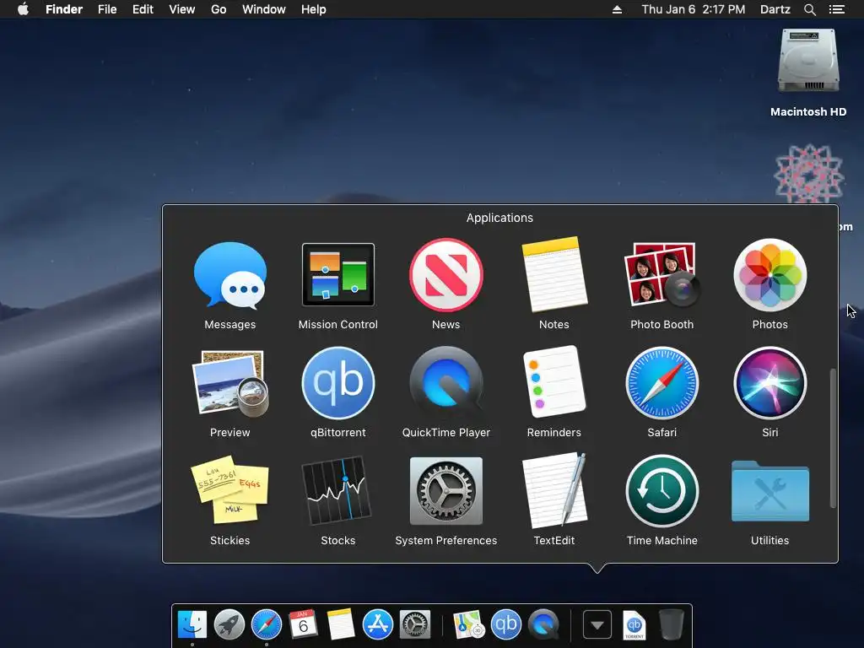Image resolution: width=864 pixels, height=648 pixels.
Task: Open Notification Center list icon
Action: coord(837,9)
